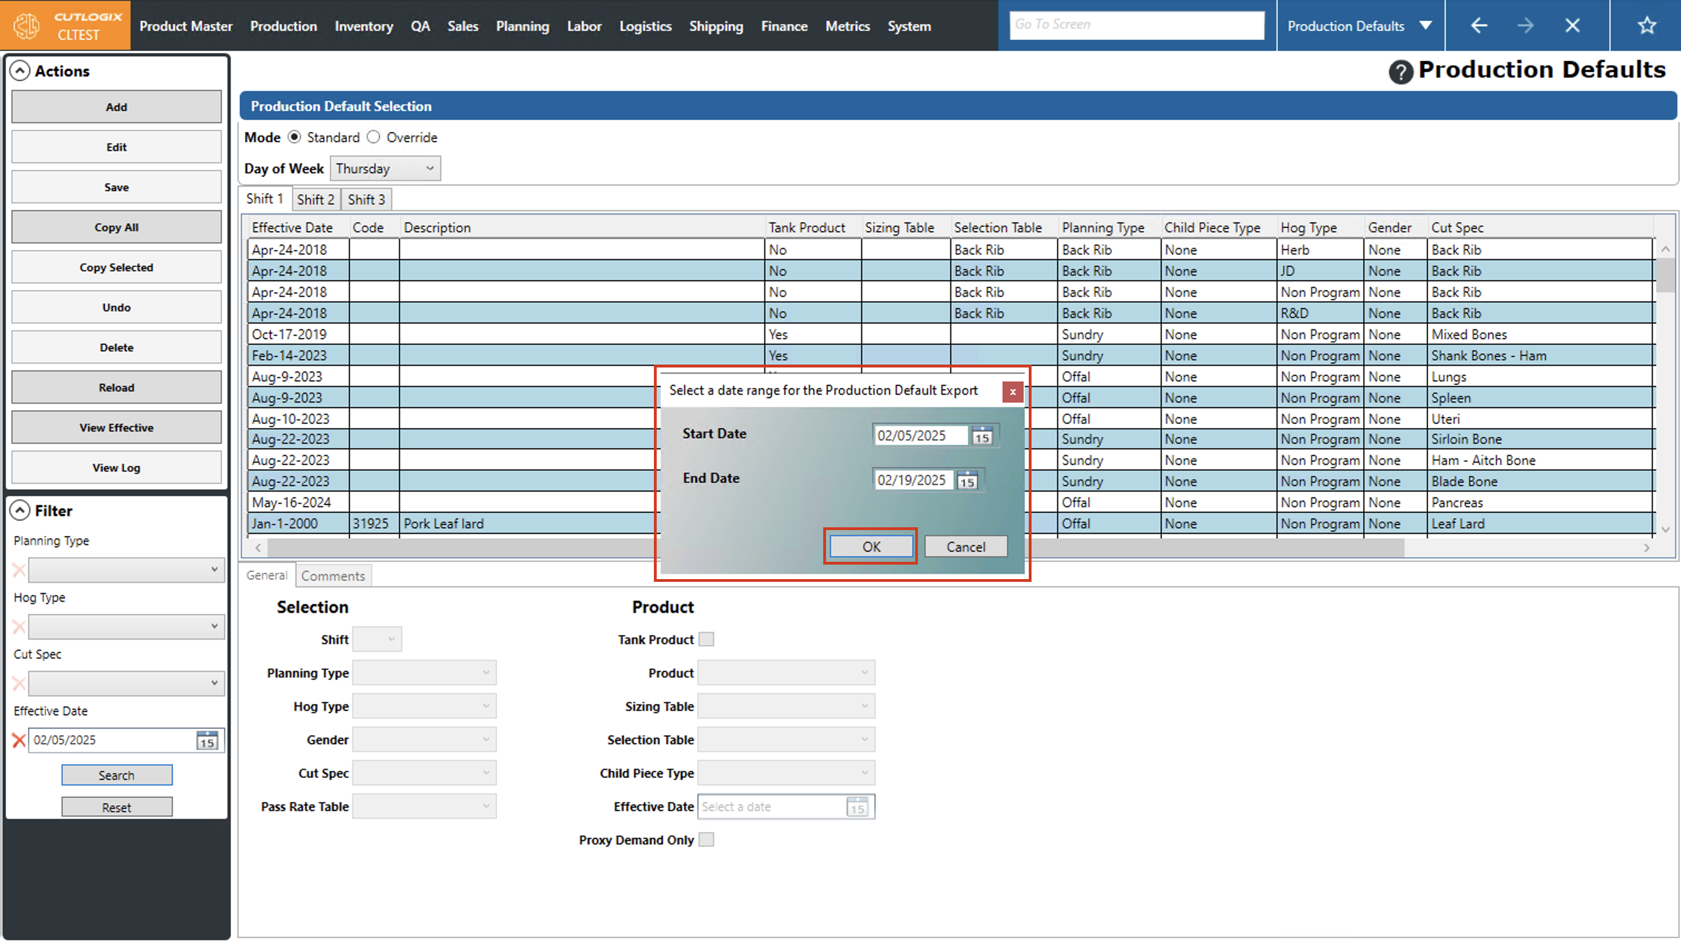Clear the Planning Type filter X icon
Screen dimensions: 1681x941
pos(18,570)
